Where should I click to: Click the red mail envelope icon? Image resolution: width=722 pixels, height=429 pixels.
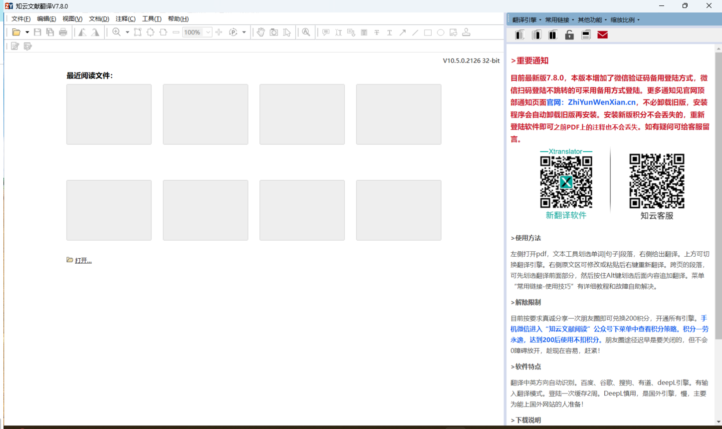point(603,35)
